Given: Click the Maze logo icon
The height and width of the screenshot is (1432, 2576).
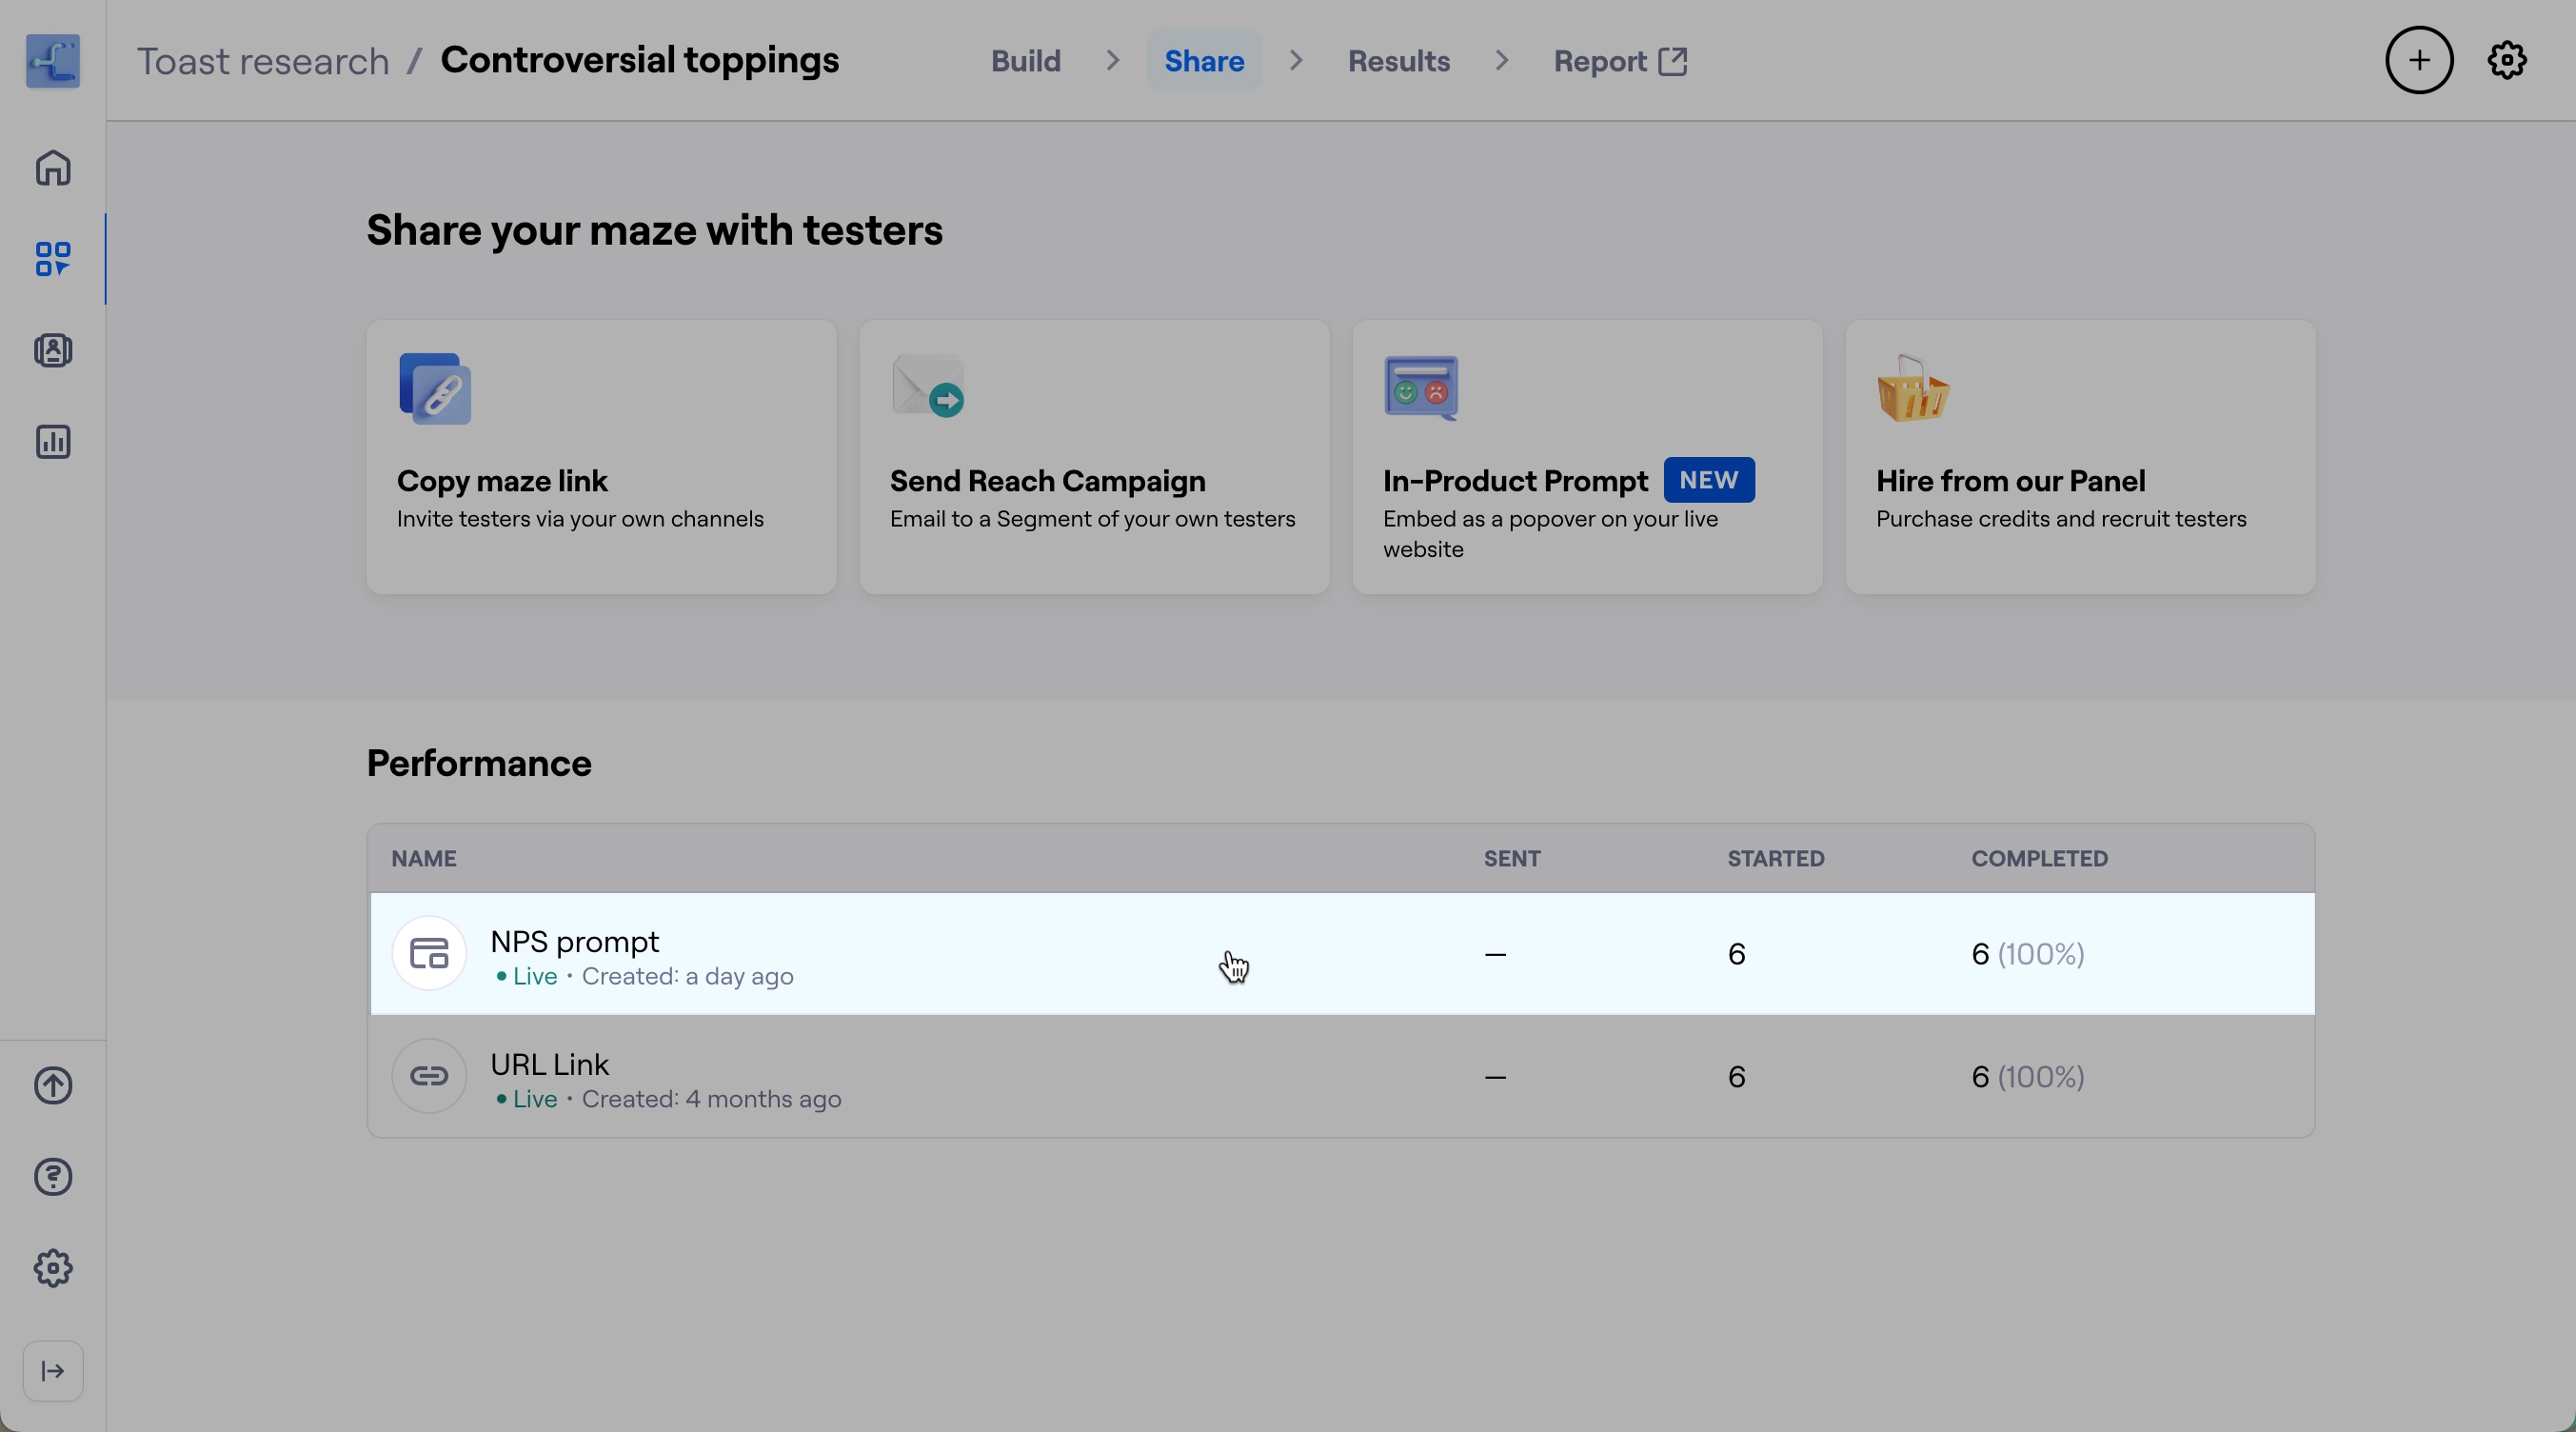Looking at the screenshot, I should click(53, 61).
